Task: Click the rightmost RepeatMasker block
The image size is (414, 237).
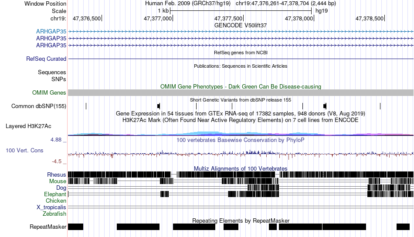Action: pyautogui.click(x=403, y=227)
